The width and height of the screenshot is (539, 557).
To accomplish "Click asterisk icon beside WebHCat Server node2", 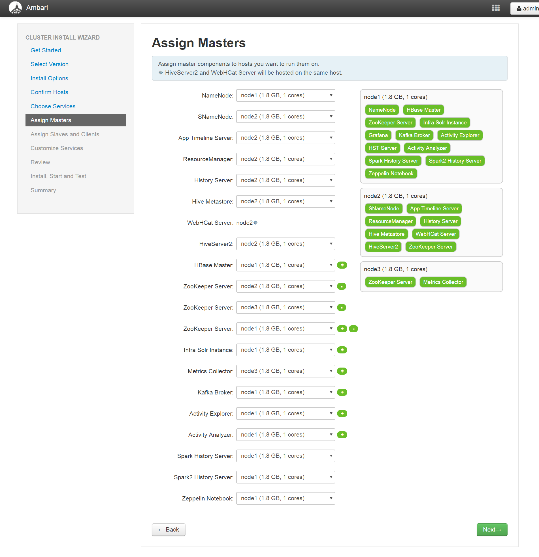I will (255, 223).
